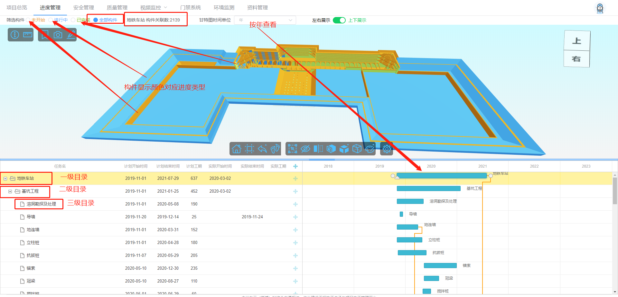This screenshot has width=618, height=297.
Task: Click the 2020 year header in Gantt timeline
Action: click(431, 166)
